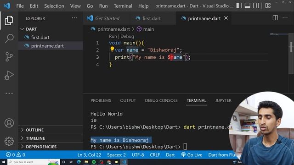This screenshot has width=294, height=165.
Task: Open the File menu
Action: pyautogui.click(x=20, y=6)
